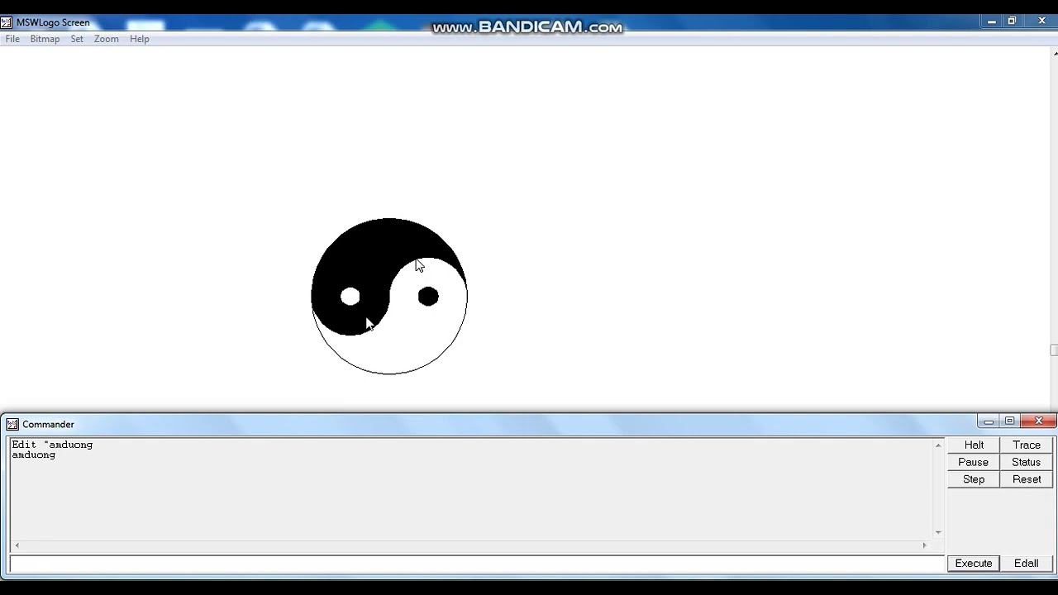Click the Commander window title icon
The image size is (1058, 595).
click(x=12, y=424)
